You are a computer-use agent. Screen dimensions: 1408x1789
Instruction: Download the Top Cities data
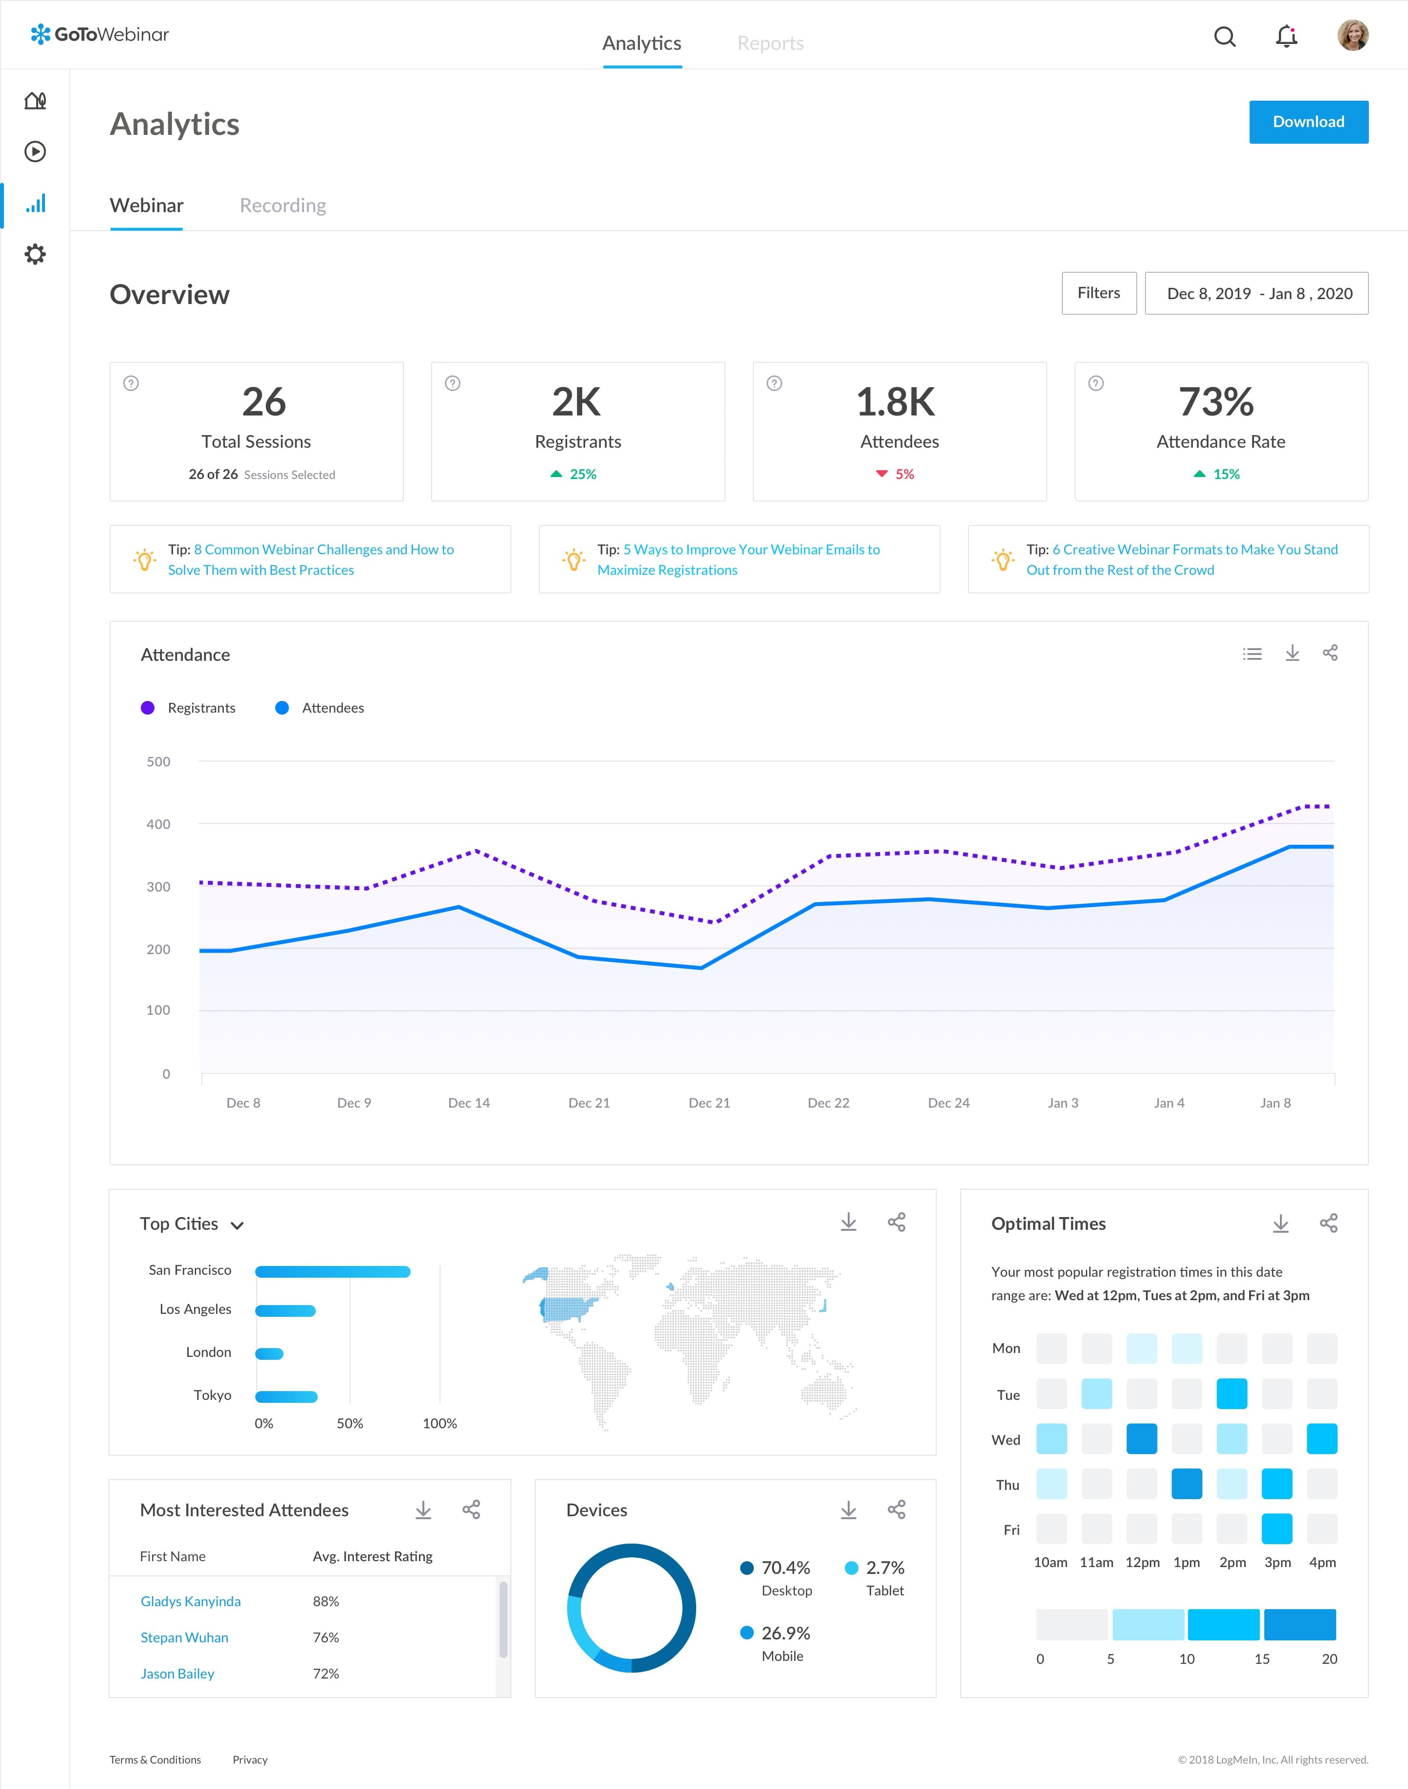coord(848,1222)
